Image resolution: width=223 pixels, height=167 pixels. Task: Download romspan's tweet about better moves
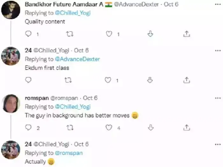(150, 128)
